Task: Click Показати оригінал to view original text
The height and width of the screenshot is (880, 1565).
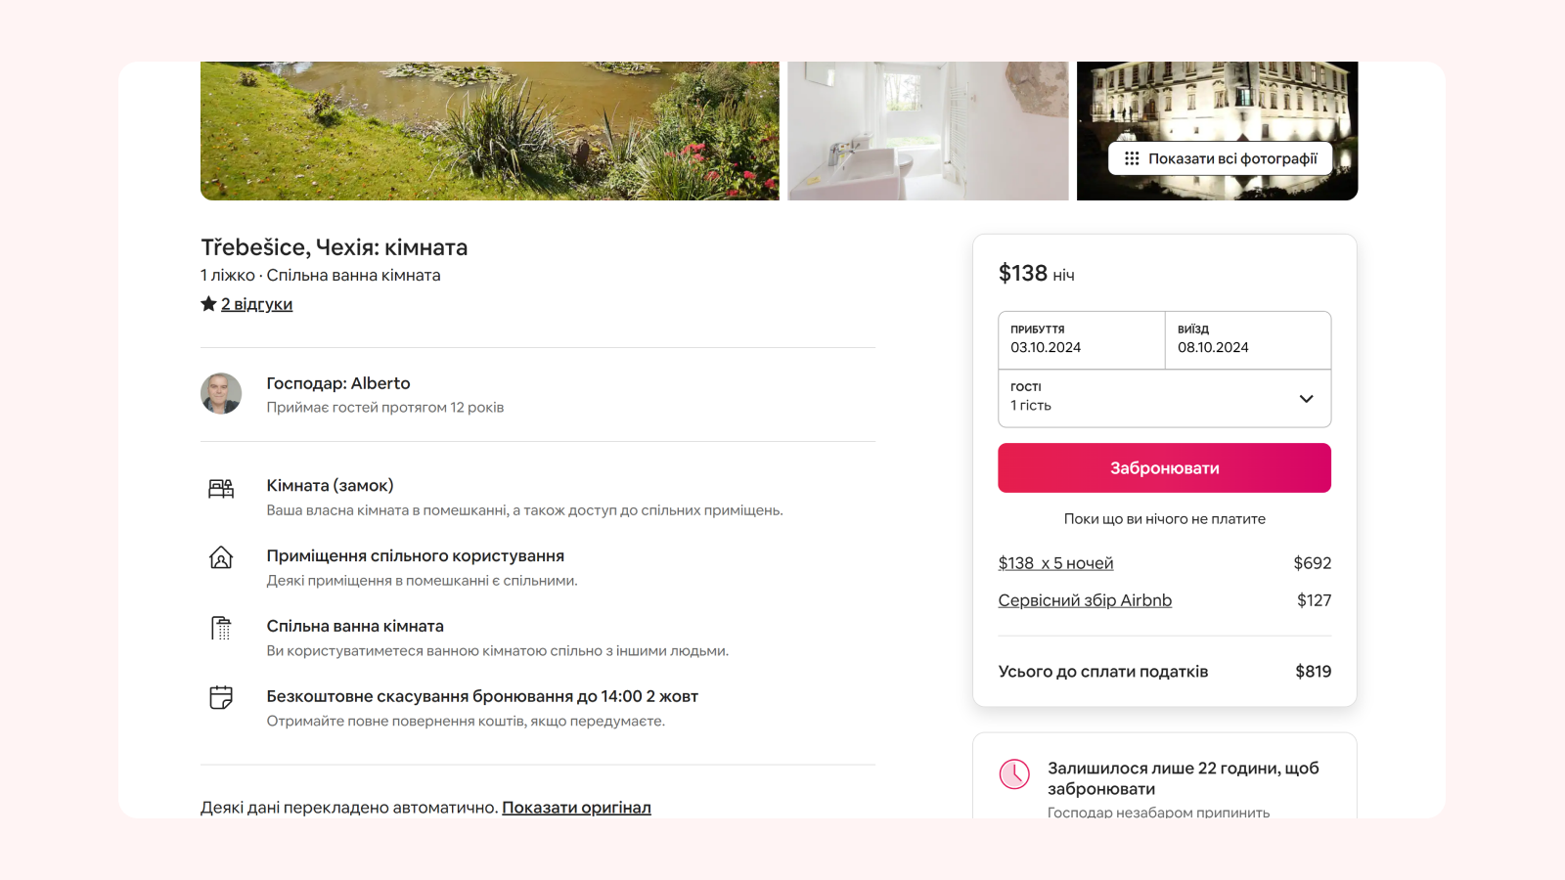Action: (576, 807)
